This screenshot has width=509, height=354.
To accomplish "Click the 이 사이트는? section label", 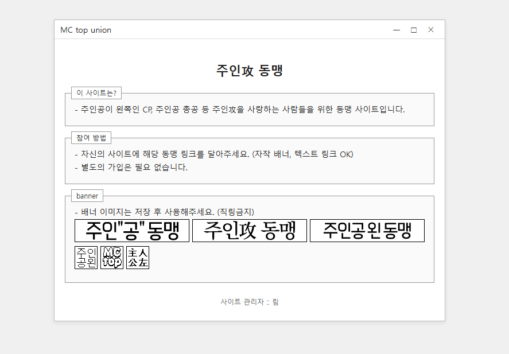I will tap(96, 93).
